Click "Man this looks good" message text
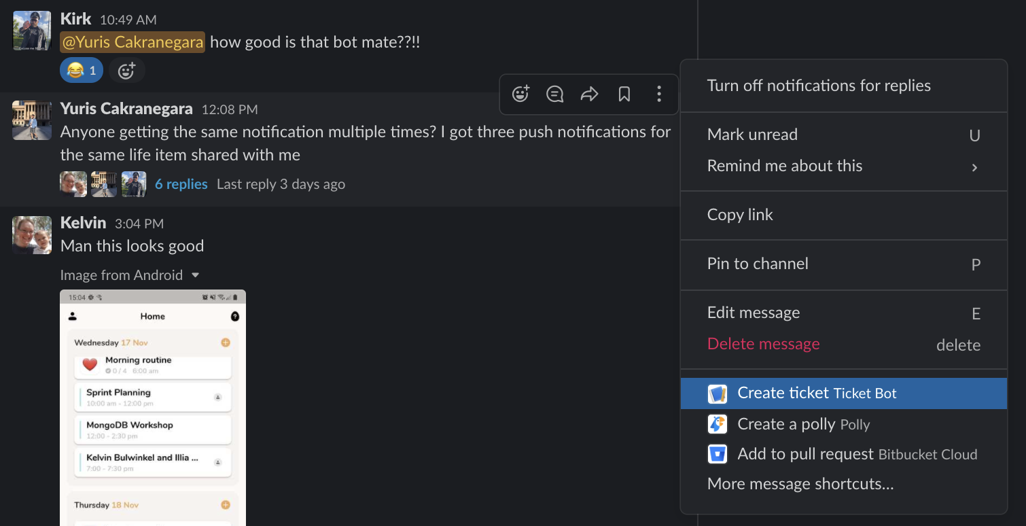 132,246
